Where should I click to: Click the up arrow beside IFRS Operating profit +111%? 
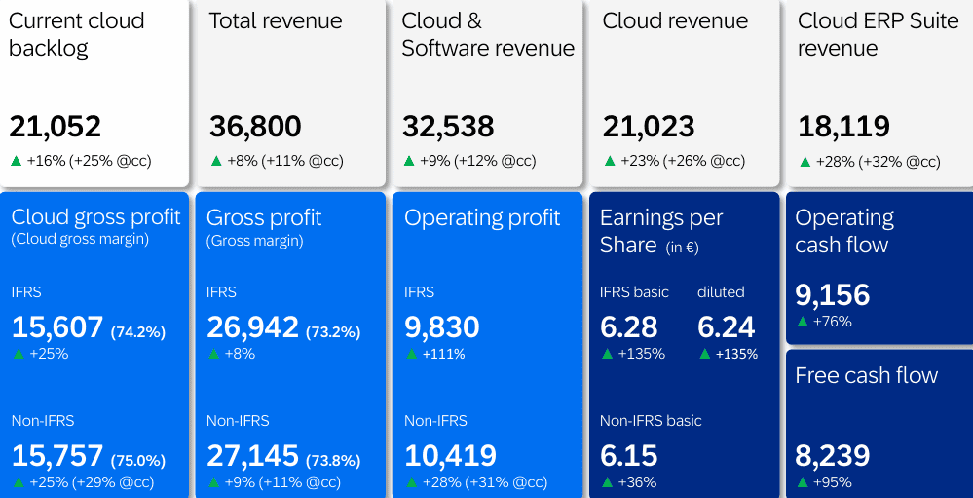click(411, 354)
